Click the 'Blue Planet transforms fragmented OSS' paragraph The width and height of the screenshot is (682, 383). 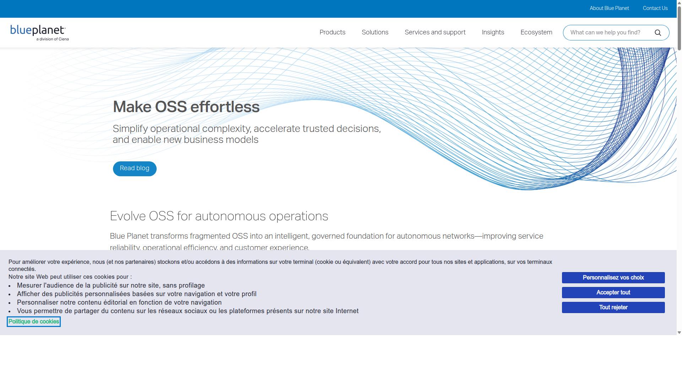click(326, 242)
